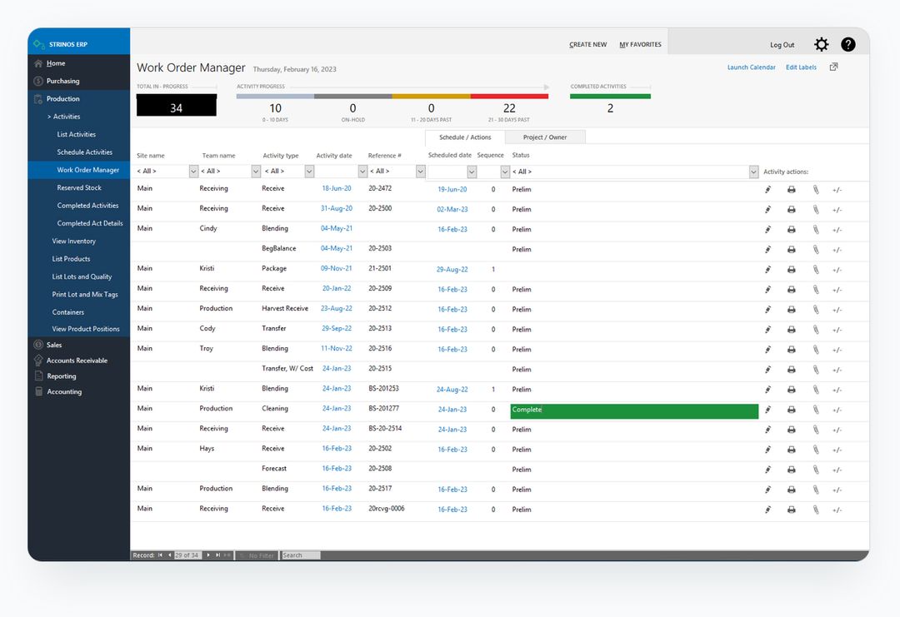
Task: Click the +/- action on the Troy Blending row
Action: click(x=838, y=349)
